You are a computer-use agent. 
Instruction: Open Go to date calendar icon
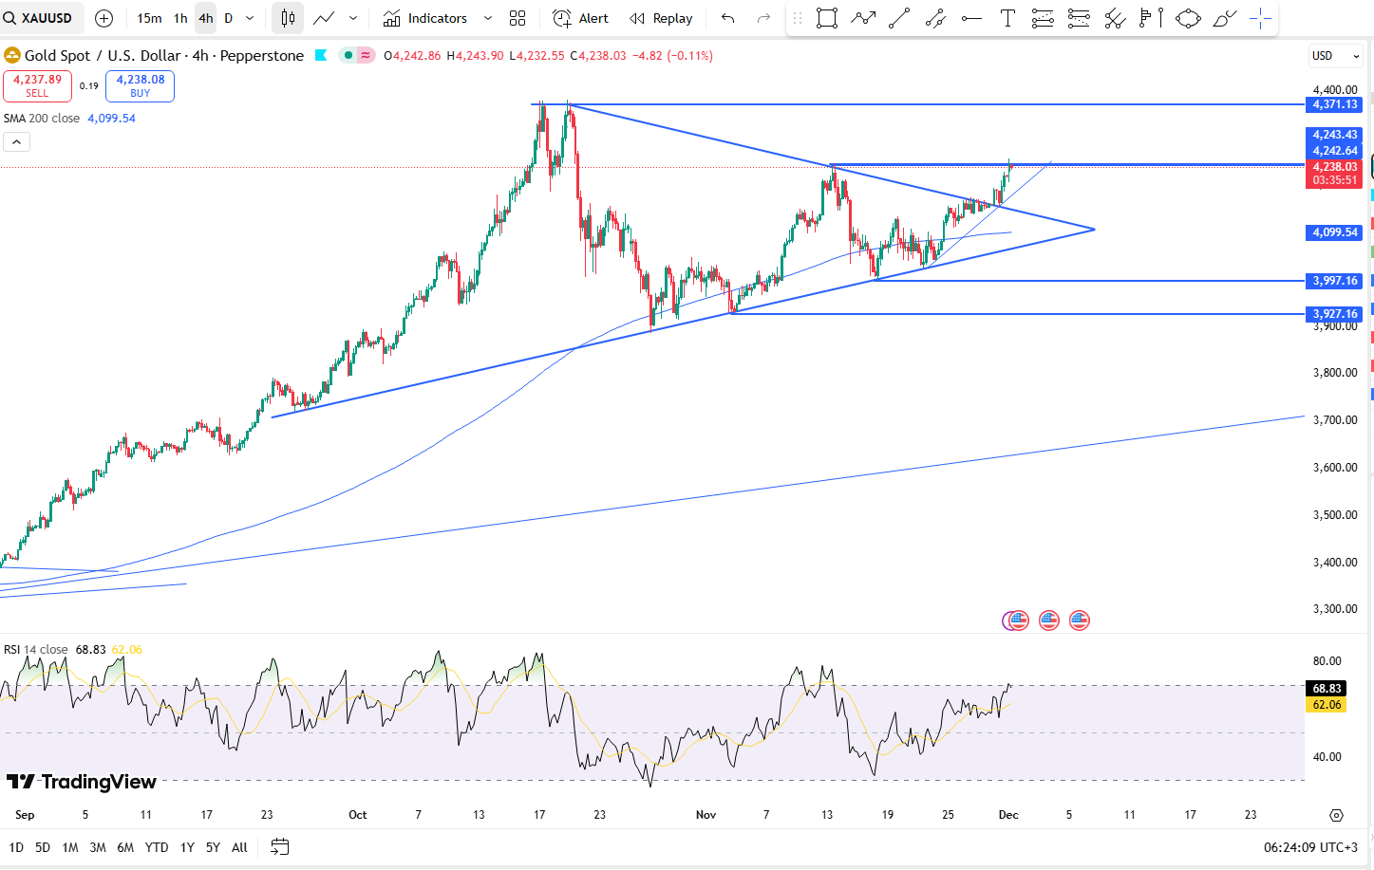[279, 846]
